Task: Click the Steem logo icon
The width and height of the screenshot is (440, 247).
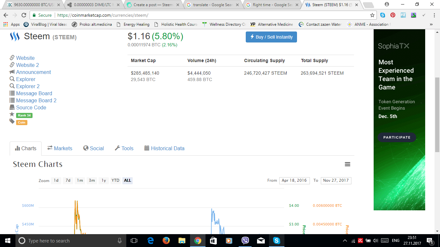Action: 15,36
